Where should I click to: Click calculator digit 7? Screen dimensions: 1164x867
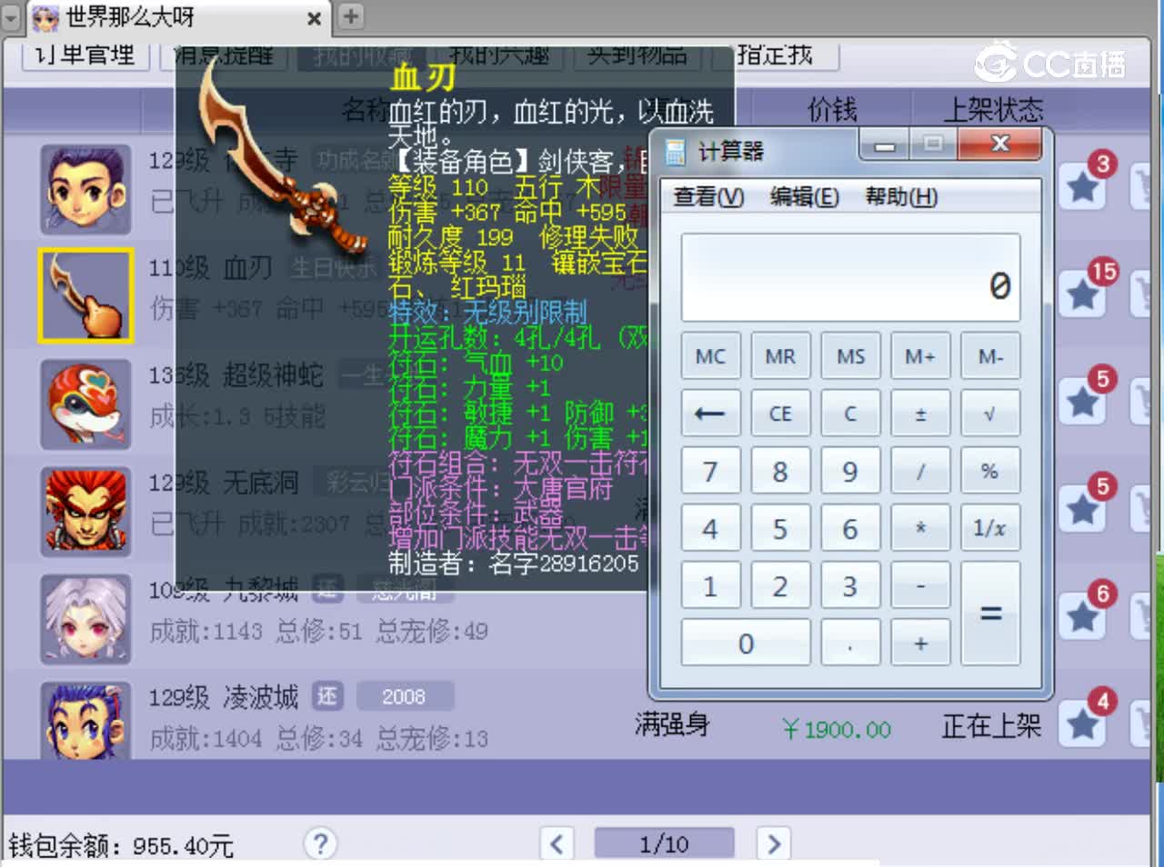tap(710, 472)
